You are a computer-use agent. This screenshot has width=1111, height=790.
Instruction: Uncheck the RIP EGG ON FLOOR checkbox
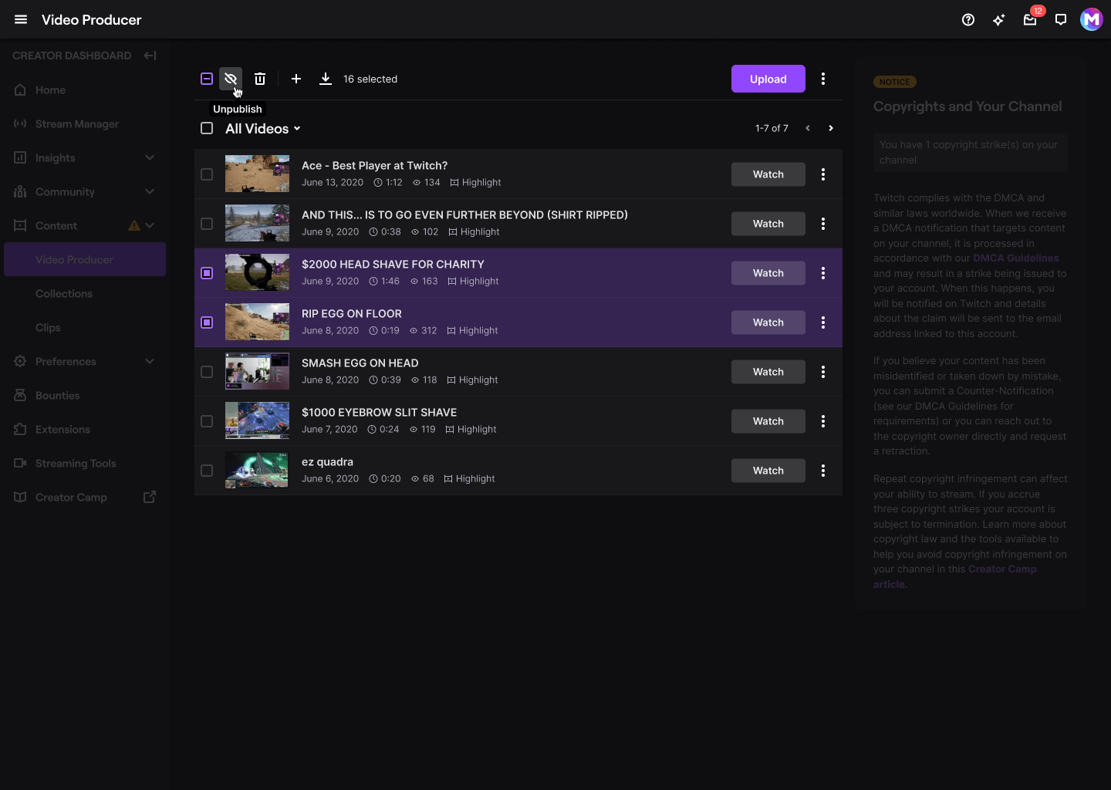(x=207, y=322)
